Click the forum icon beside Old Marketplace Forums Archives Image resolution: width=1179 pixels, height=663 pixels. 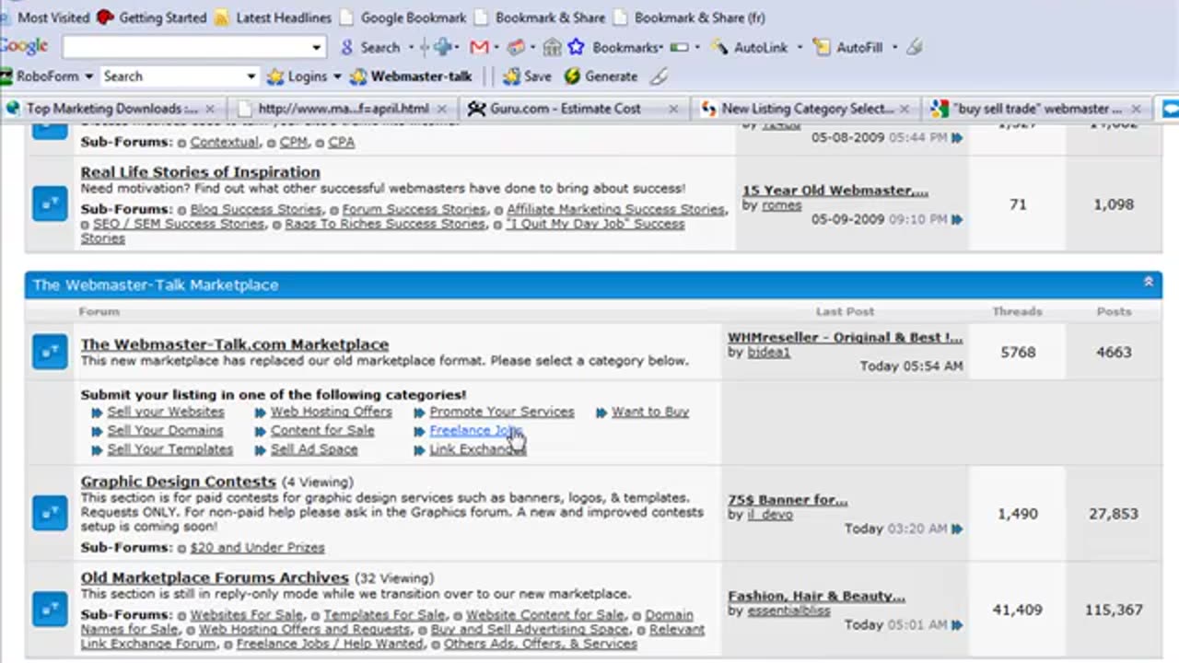(50, 609)
